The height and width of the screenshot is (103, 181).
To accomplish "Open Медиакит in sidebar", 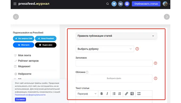I will point(24,66).
